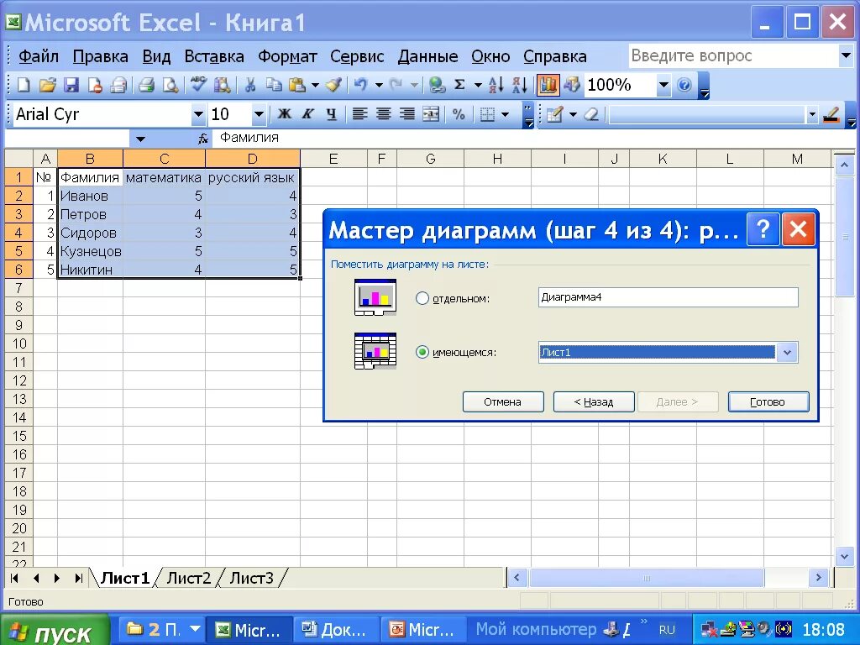Merge and center the selected cells
Screen dimensions: 860x645
pyautogui.click(x=431, y=114)
